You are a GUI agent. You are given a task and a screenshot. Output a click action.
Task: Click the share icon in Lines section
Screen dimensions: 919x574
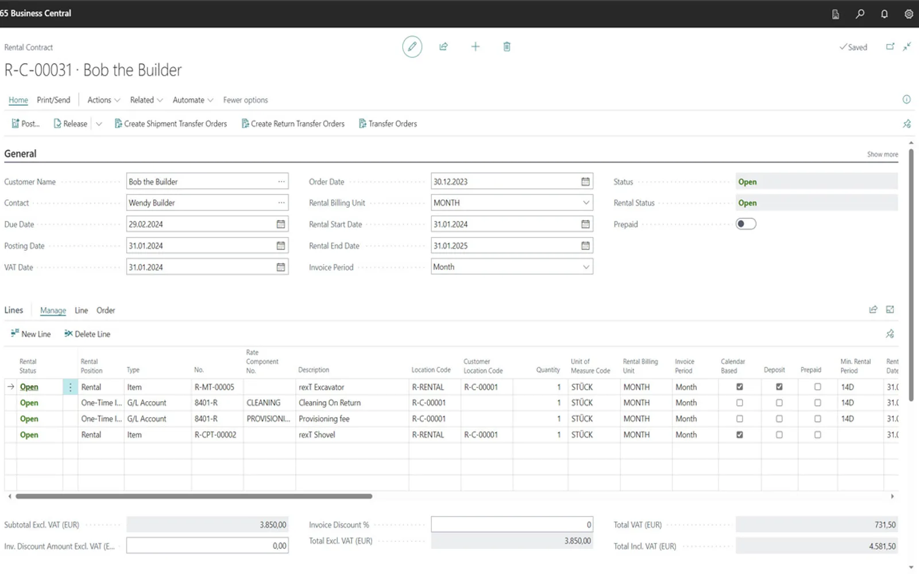(x=873, y=309)
